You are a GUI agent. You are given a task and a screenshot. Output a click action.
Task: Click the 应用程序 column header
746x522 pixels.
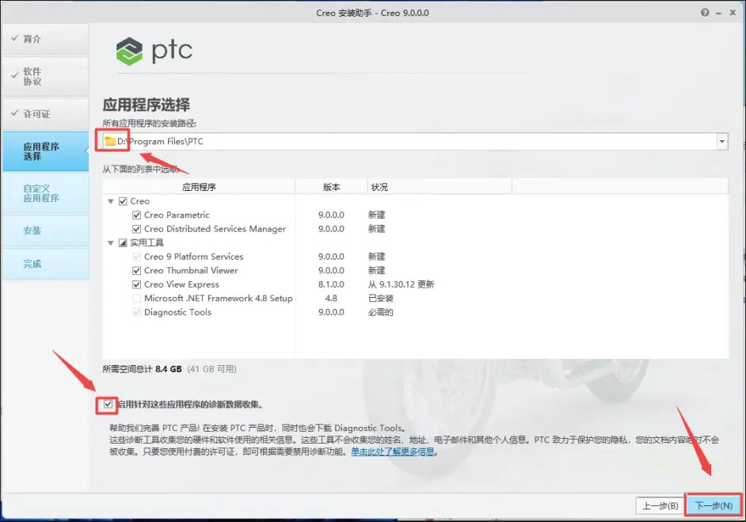coord(199,187)
